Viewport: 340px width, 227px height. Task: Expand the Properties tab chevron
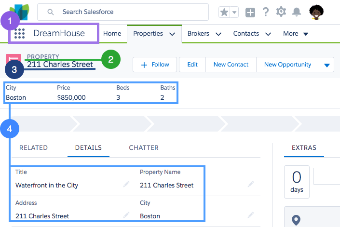[172, 34]
